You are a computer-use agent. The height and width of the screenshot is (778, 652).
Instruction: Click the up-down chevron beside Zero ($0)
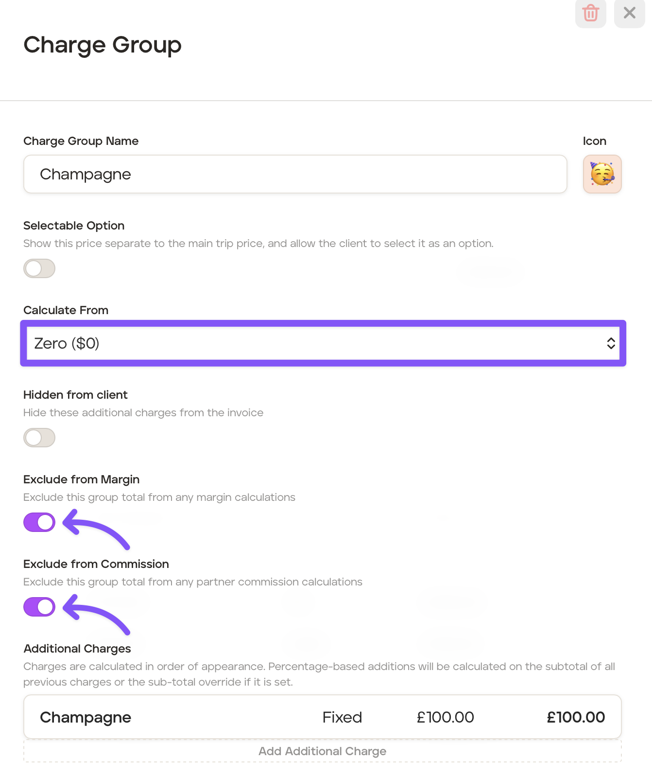pyautogui.click(x=611, y=343)
